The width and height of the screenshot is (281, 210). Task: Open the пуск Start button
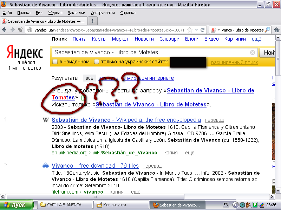click(x=17, y=205)
